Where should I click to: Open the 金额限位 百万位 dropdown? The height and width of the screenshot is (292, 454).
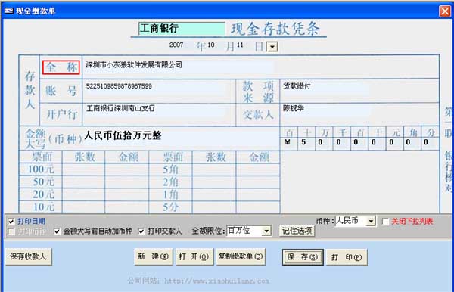266,231
